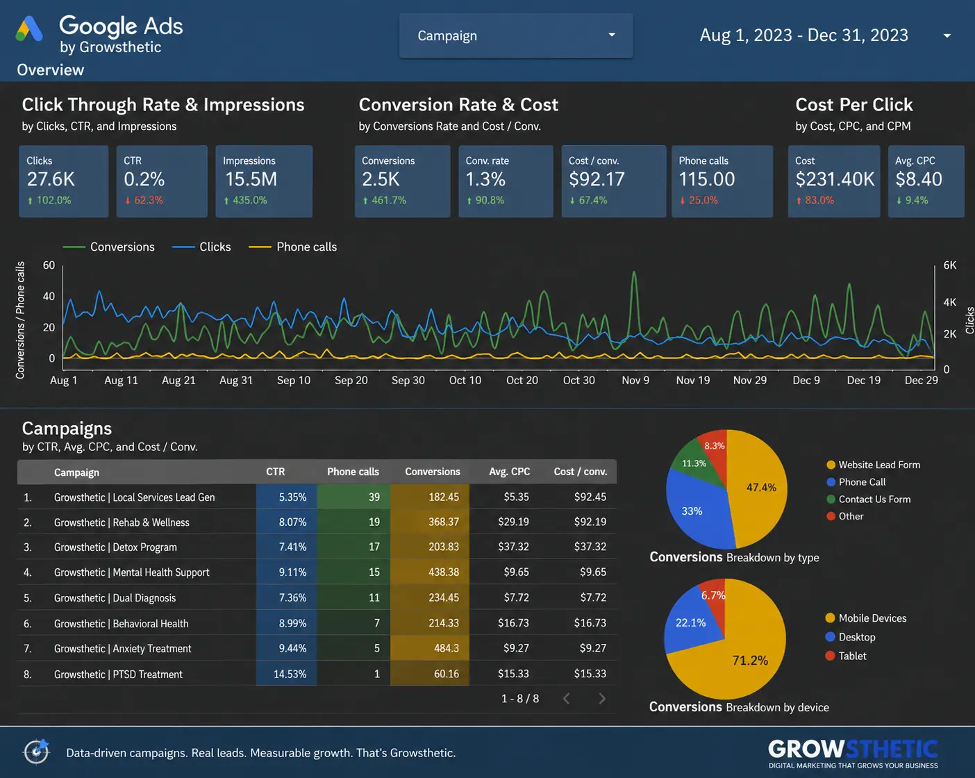Screen dimensions: 975x778
Task: Go to next table page arrow
Action: coord(602,699)
